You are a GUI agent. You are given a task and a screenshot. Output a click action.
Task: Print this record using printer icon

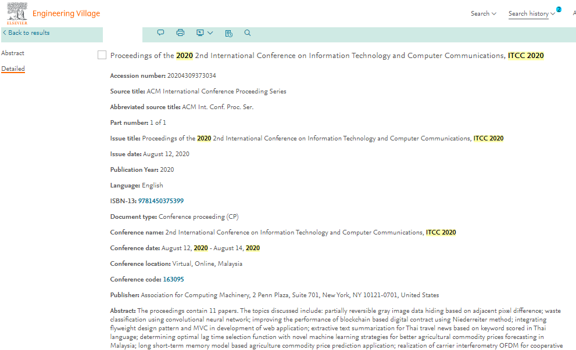180,33
